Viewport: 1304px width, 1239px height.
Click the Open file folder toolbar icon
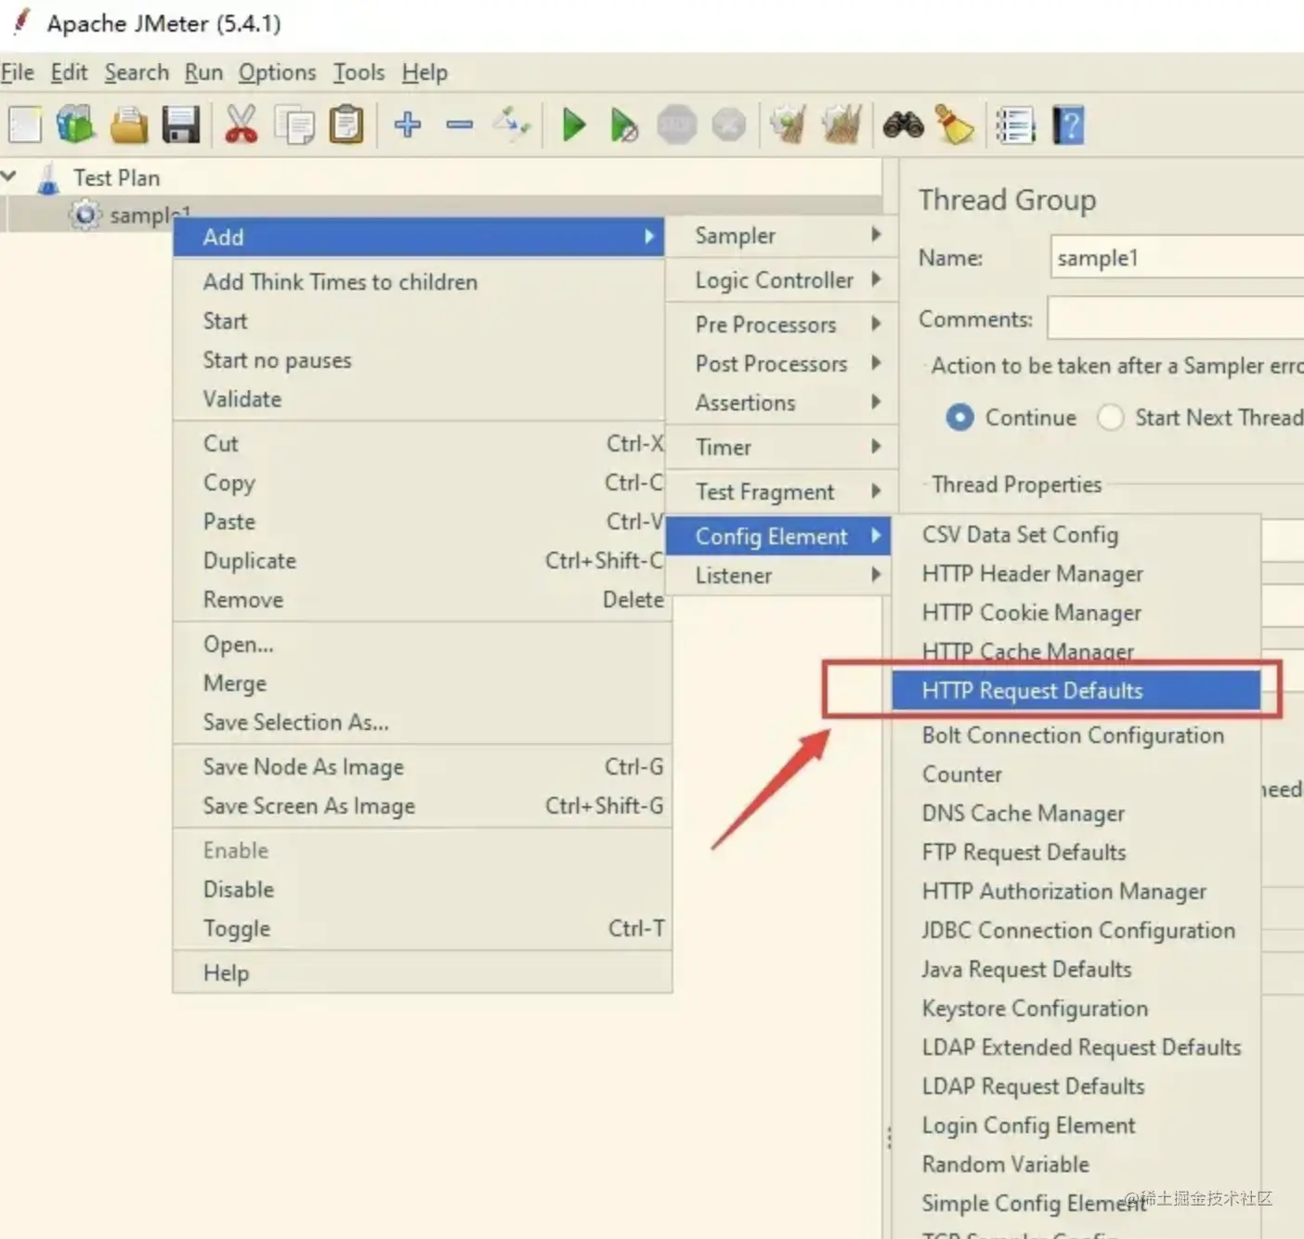pos(128,124)
